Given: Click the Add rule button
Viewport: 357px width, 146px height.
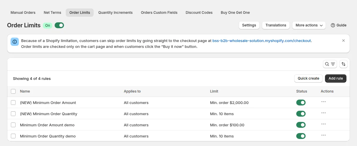Looking at the screenshot, I should click(x=336, y=78).
